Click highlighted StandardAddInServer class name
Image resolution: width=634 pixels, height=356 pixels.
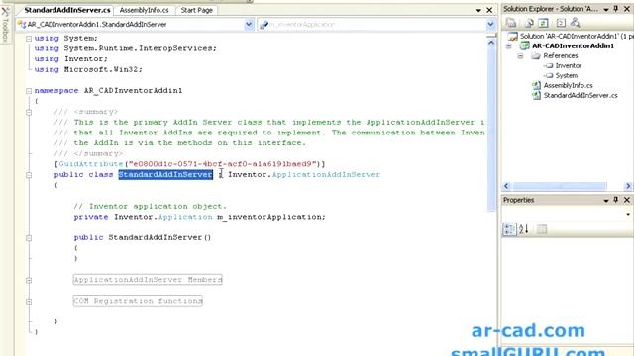coord(165,174)
